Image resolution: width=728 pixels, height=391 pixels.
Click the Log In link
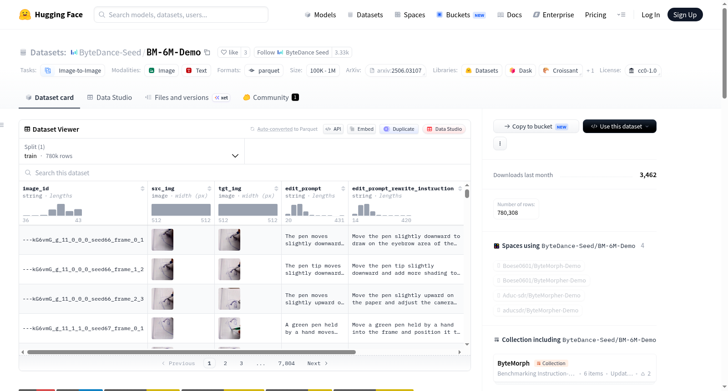651,15
